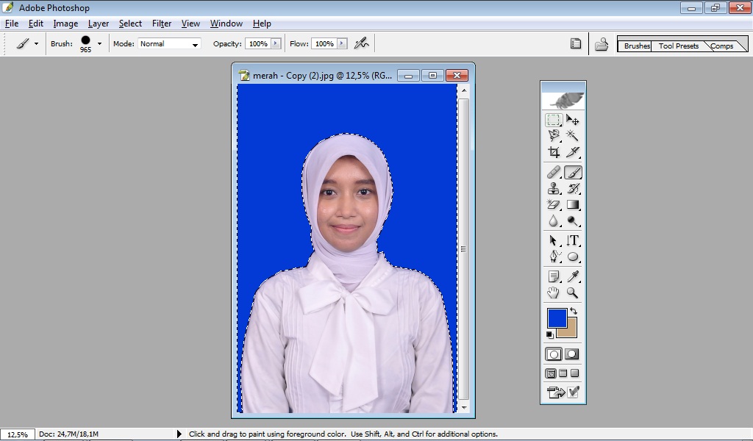
Task: Activate the Hand tool
Action: click(x=552, y=293)
